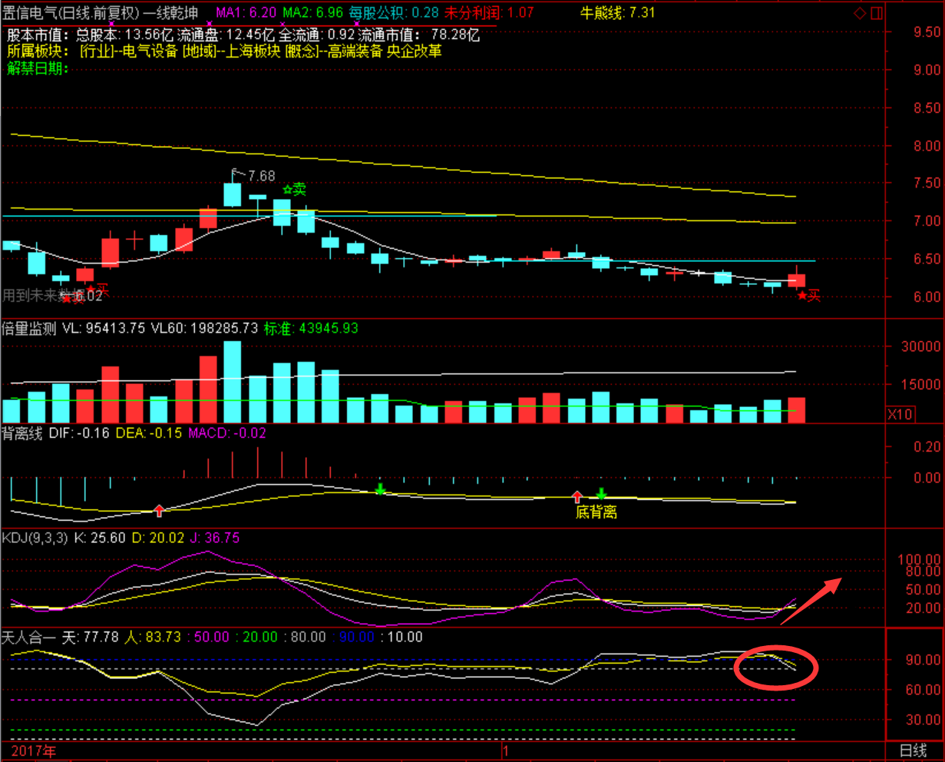Select the 倍量监测 volume panel title
The image size is (945, 762).
coord(29,329)
